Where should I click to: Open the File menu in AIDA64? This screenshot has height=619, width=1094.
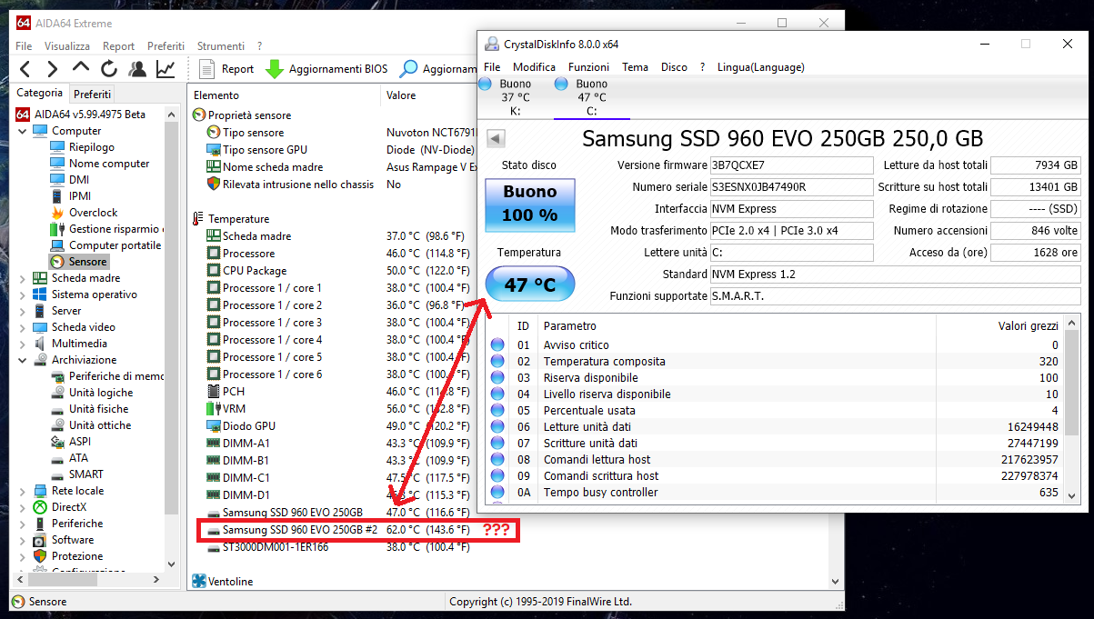tap(24, 45)
